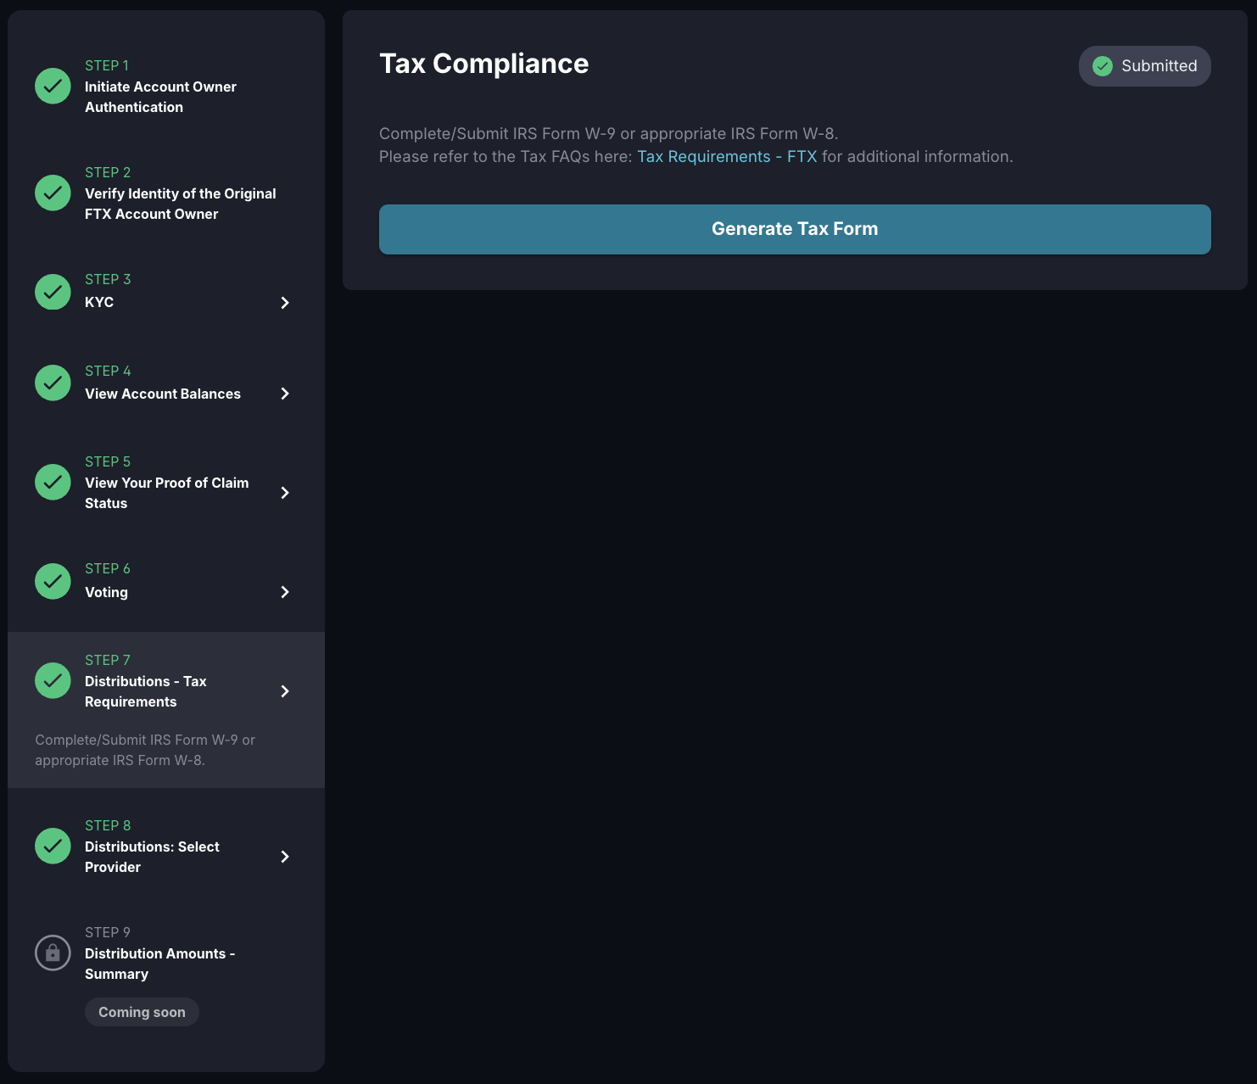Image resolution: width=1257 pixels, height=1084 pixels.
Task: Click the Coming soon badge
Action: coord(142,1012)
